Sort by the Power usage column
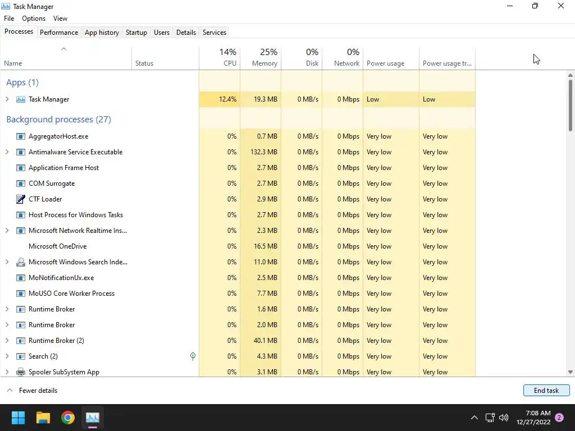The width and height of the screenshot is (575, 431). [x=391, y=58]
